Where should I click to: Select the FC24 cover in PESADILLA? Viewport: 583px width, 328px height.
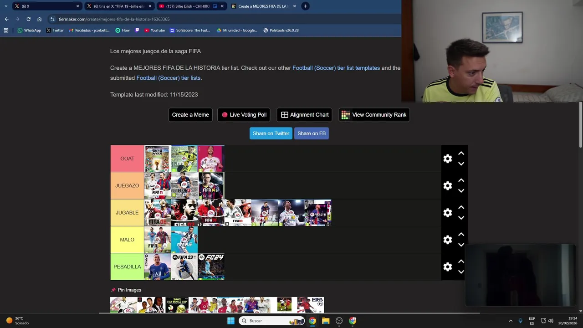pos(211,266)
